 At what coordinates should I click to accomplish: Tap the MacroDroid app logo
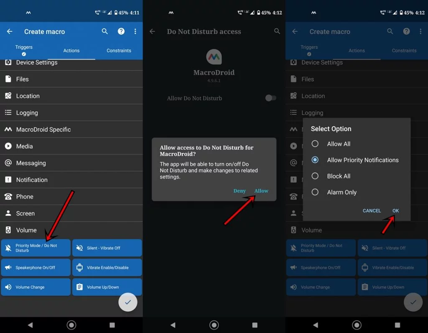pos(214,57)
